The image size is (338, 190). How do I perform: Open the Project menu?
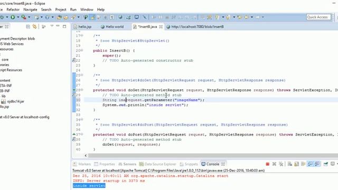tap(61, 9)
